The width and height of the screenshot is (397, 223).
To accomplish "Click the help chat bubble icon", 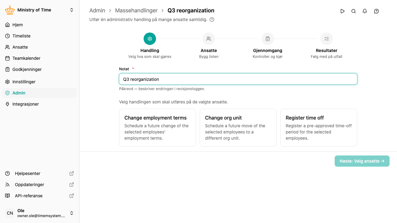I will (377, 11).
